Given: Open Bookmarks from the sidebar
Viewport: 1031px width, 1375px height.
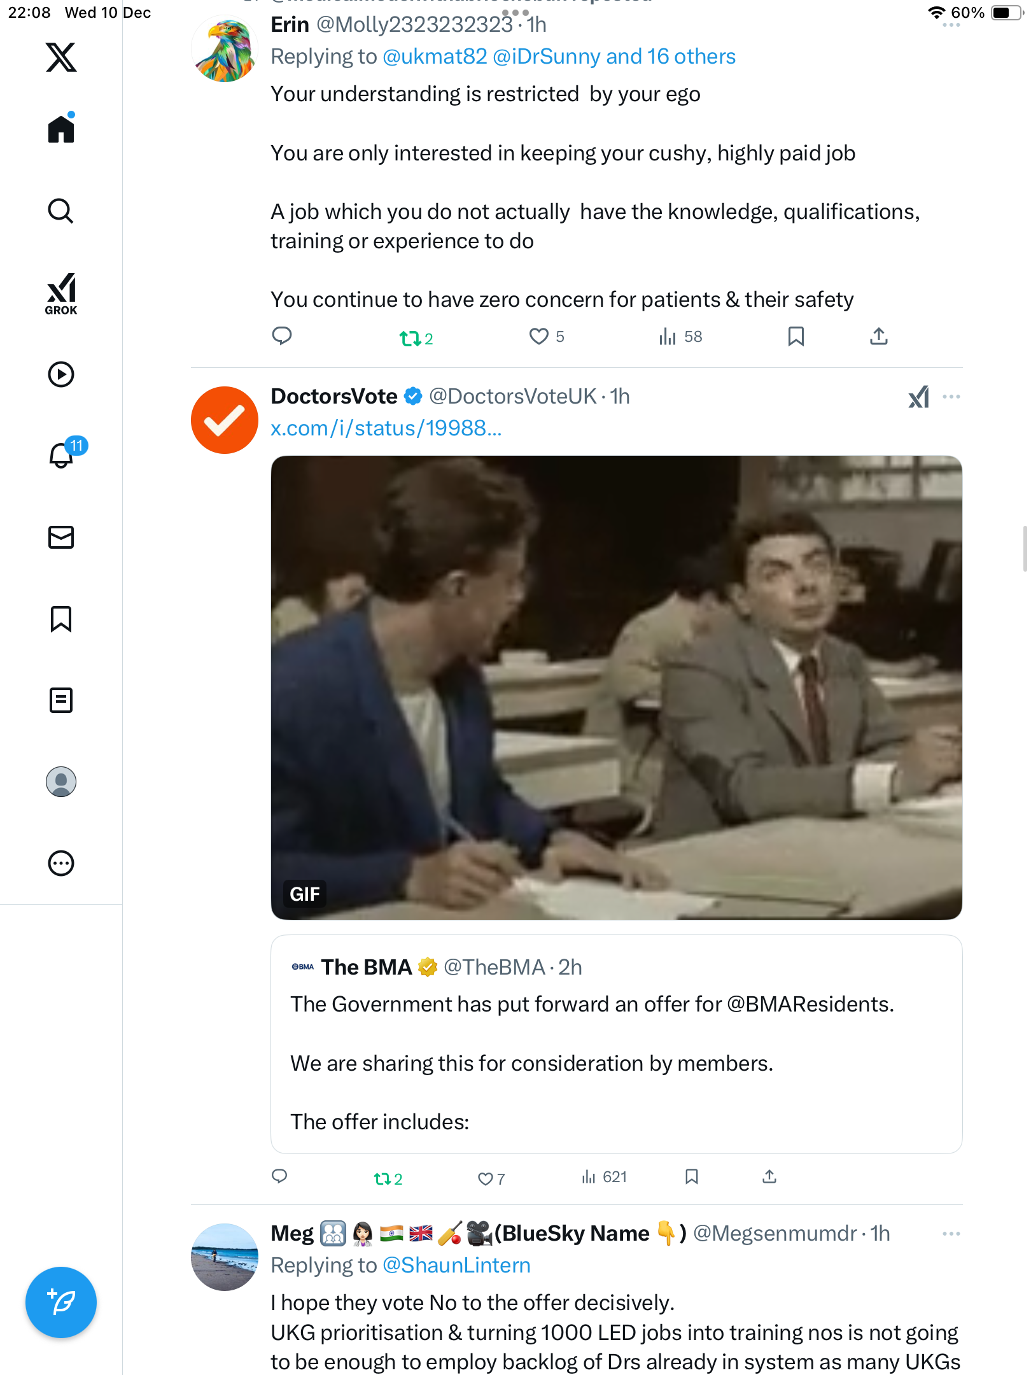Looking at the screenshot, I should [x=61, y=619].
